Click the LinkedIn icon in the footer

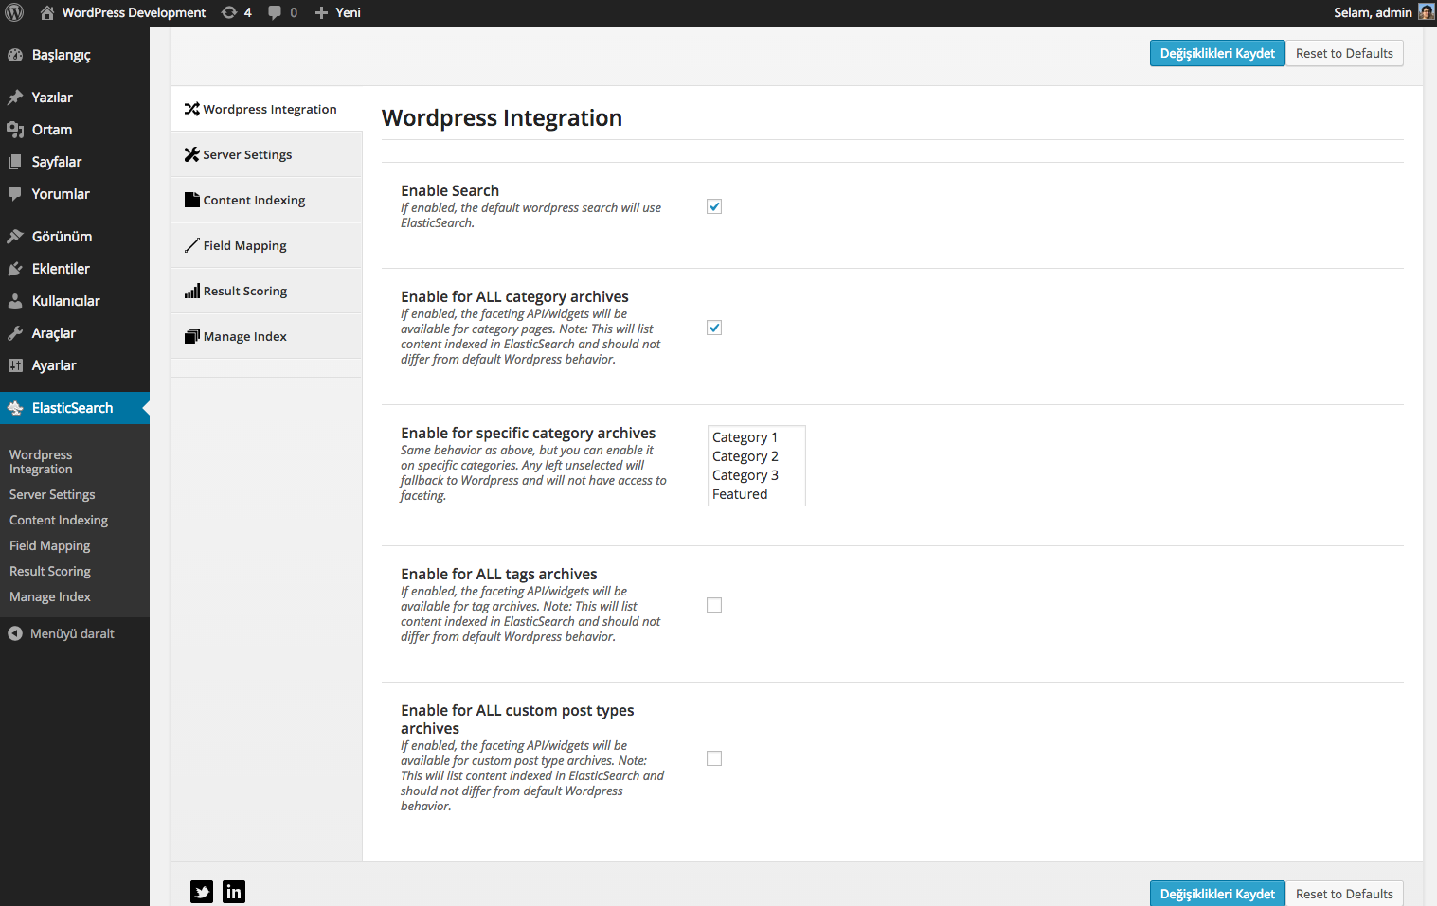click(x=233, y=891)
